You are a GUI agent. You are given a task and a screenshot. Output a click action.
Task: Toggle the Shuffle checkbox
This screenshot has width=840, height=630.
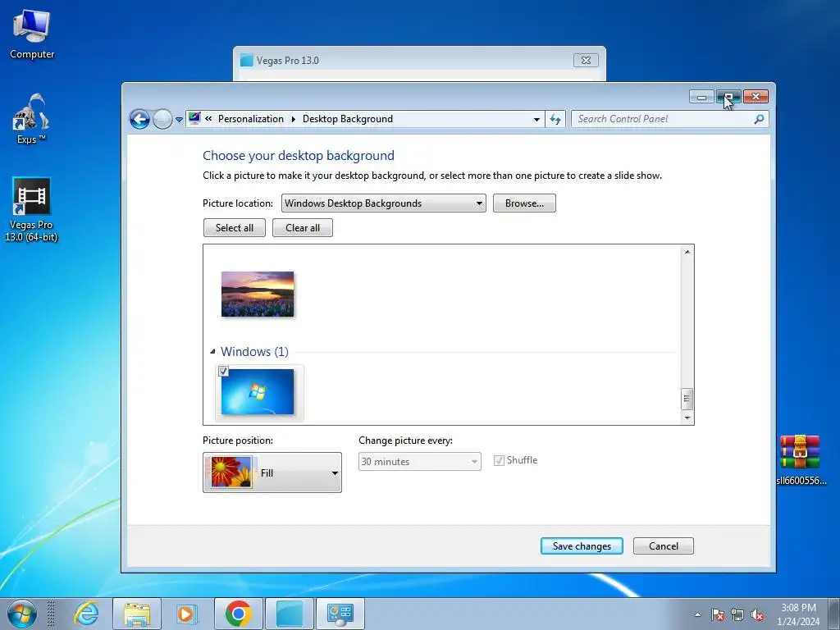[x=499, y=460]
